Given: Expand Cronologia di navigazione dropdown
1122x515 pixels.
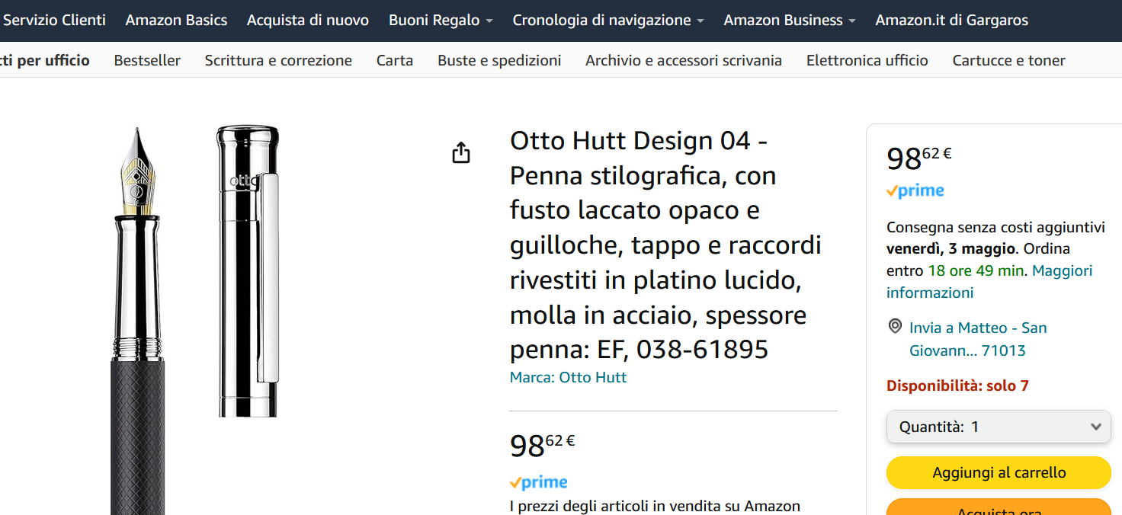Looking at the screenshot, I should 607,21.
